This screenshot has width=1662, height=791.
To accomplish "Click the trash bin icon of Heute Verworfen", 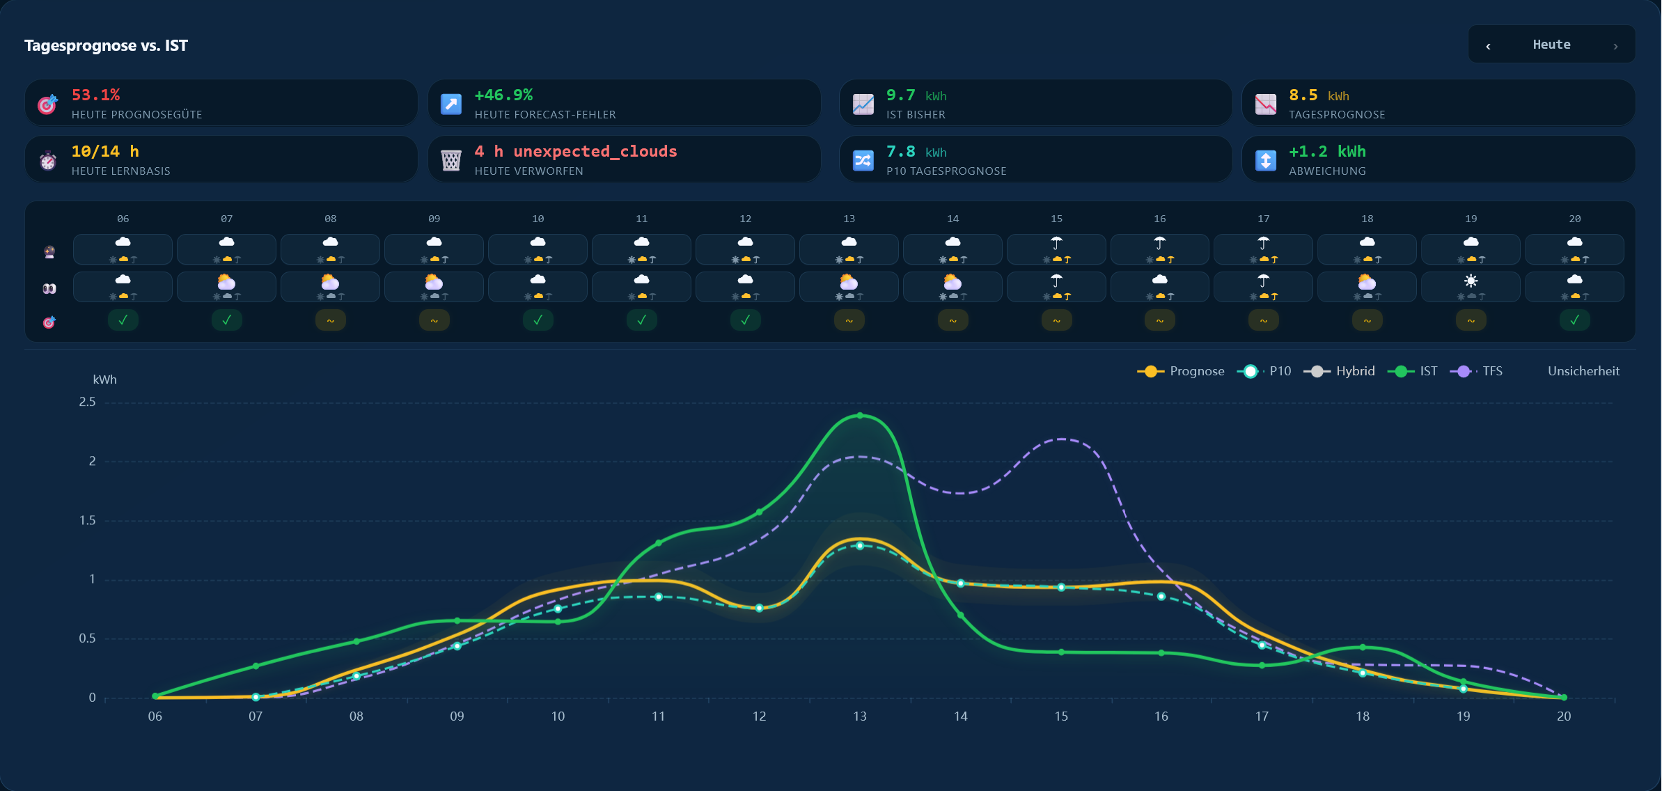I will pyautogui.click(x=451, y=160).
